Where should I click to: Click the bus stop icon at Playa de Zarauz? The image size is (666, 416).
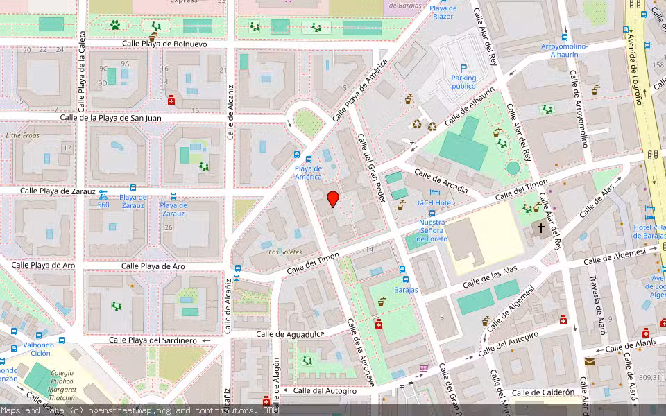133,188
